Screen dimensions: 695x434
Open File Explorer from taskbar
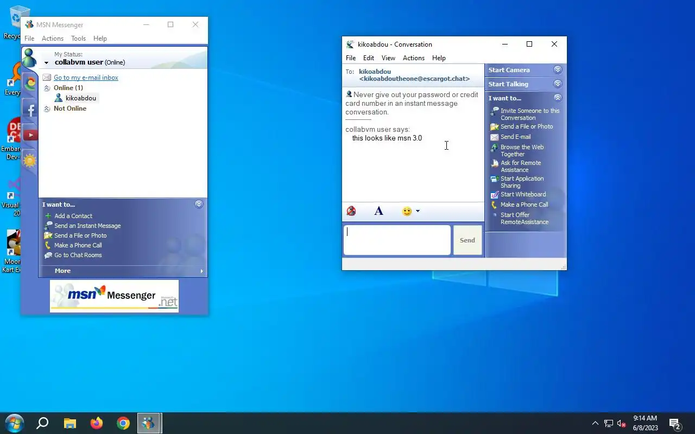70,423
